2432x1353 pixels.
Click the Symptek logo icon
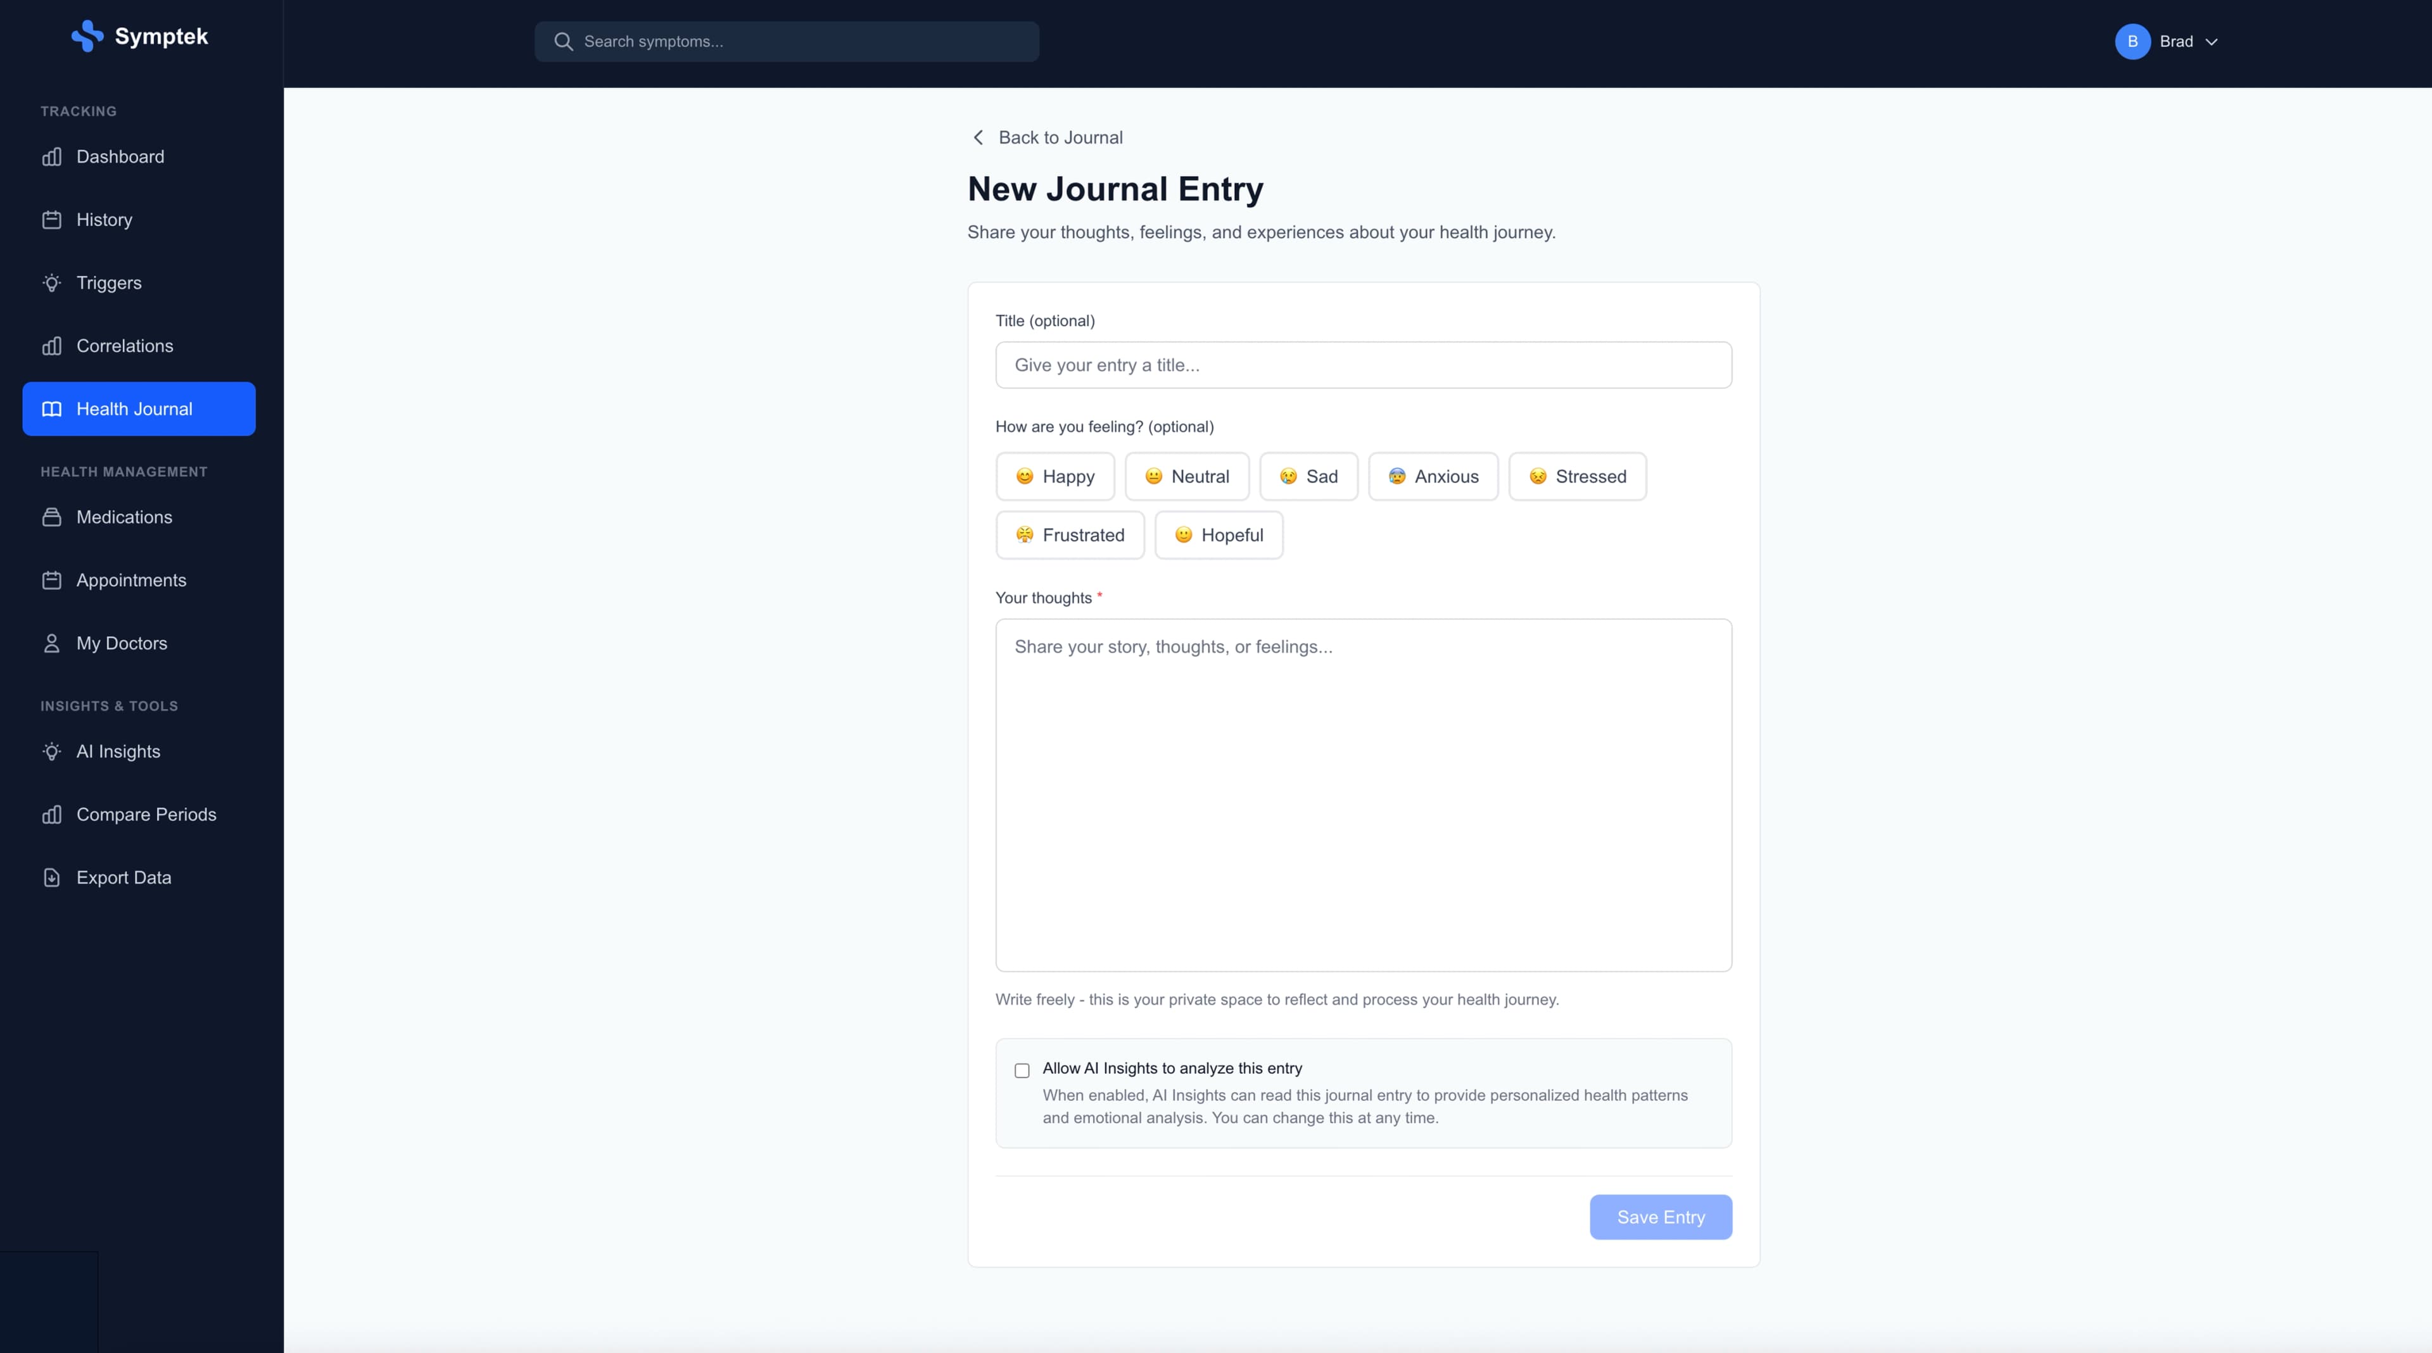87,36
